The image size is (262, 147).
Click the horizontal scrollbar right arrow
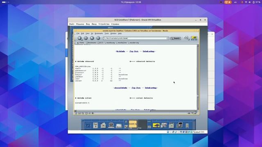(x=196, y=111)
